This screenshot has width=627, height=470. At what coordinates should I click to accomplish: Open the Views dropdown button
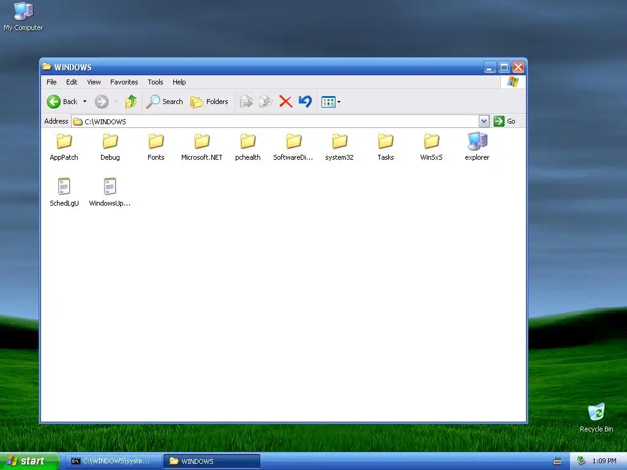pos(331,102)
